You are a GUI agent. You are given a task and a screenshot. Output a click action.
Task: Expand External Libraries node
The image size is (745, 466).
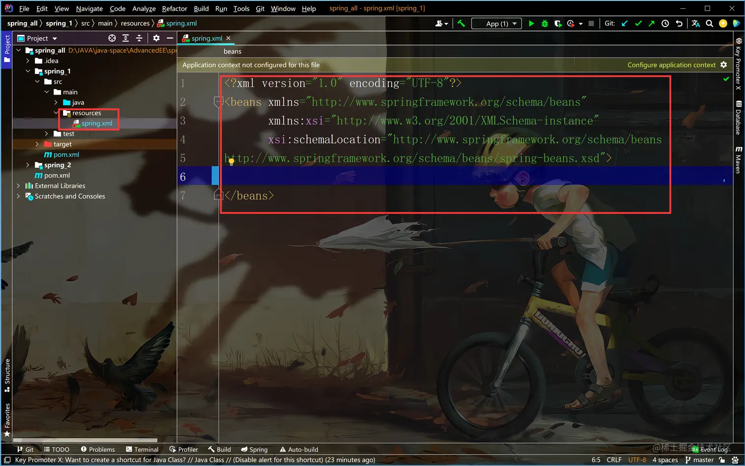(18, 186)
